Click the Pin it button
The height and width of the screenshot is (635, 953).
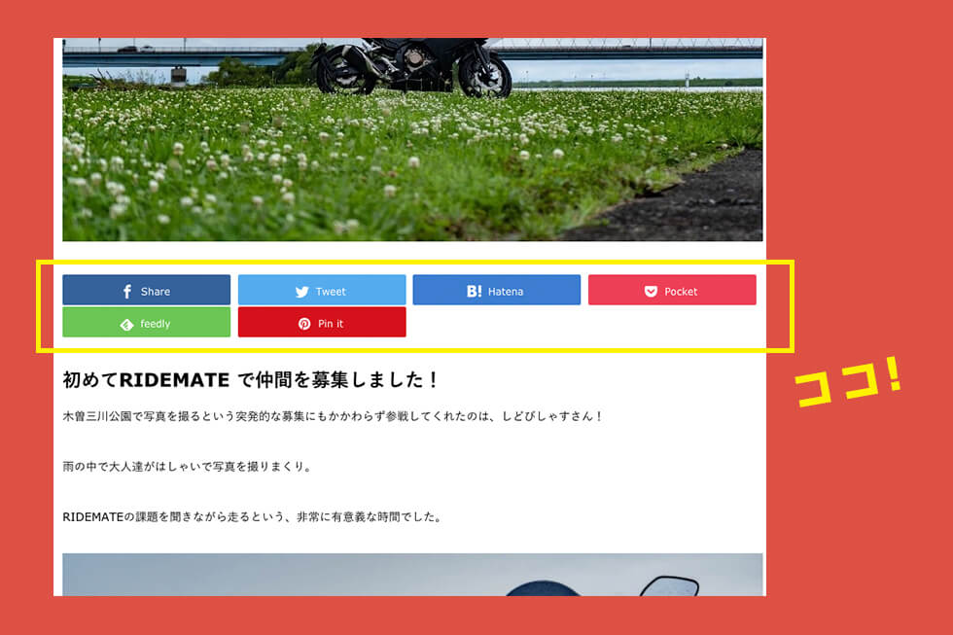tap(322, 322)
